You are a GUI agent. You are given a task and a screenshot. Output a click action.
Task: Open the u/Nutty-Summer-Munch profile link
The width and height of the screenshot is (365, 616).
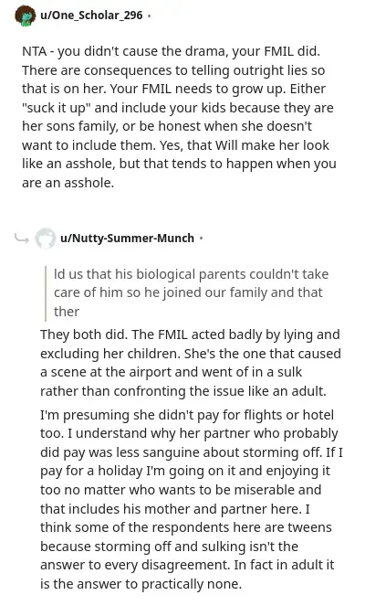(x=128, y=238)
